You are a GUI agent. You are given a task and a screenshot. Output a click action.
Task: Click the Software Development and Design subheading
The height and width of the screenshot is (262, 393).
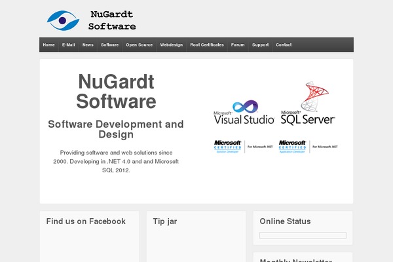click(116, 129)
